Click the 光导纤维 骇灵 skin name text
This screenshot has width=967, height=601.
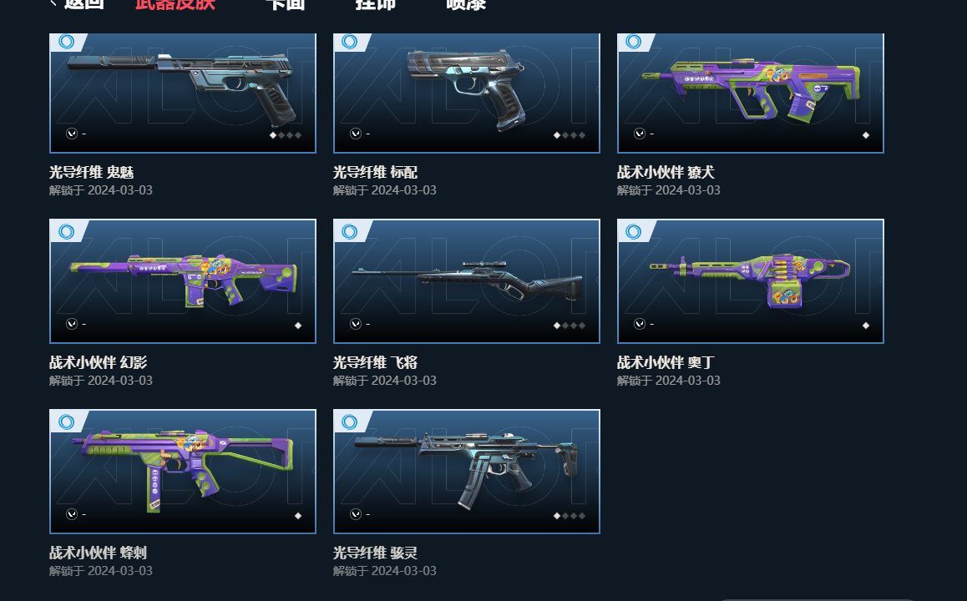click(x=375, y=553)
